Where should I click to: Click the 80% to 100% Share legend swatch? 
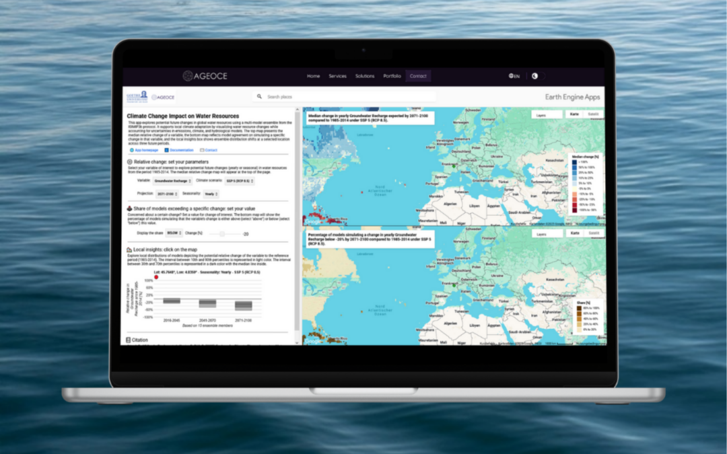(579, 308)
